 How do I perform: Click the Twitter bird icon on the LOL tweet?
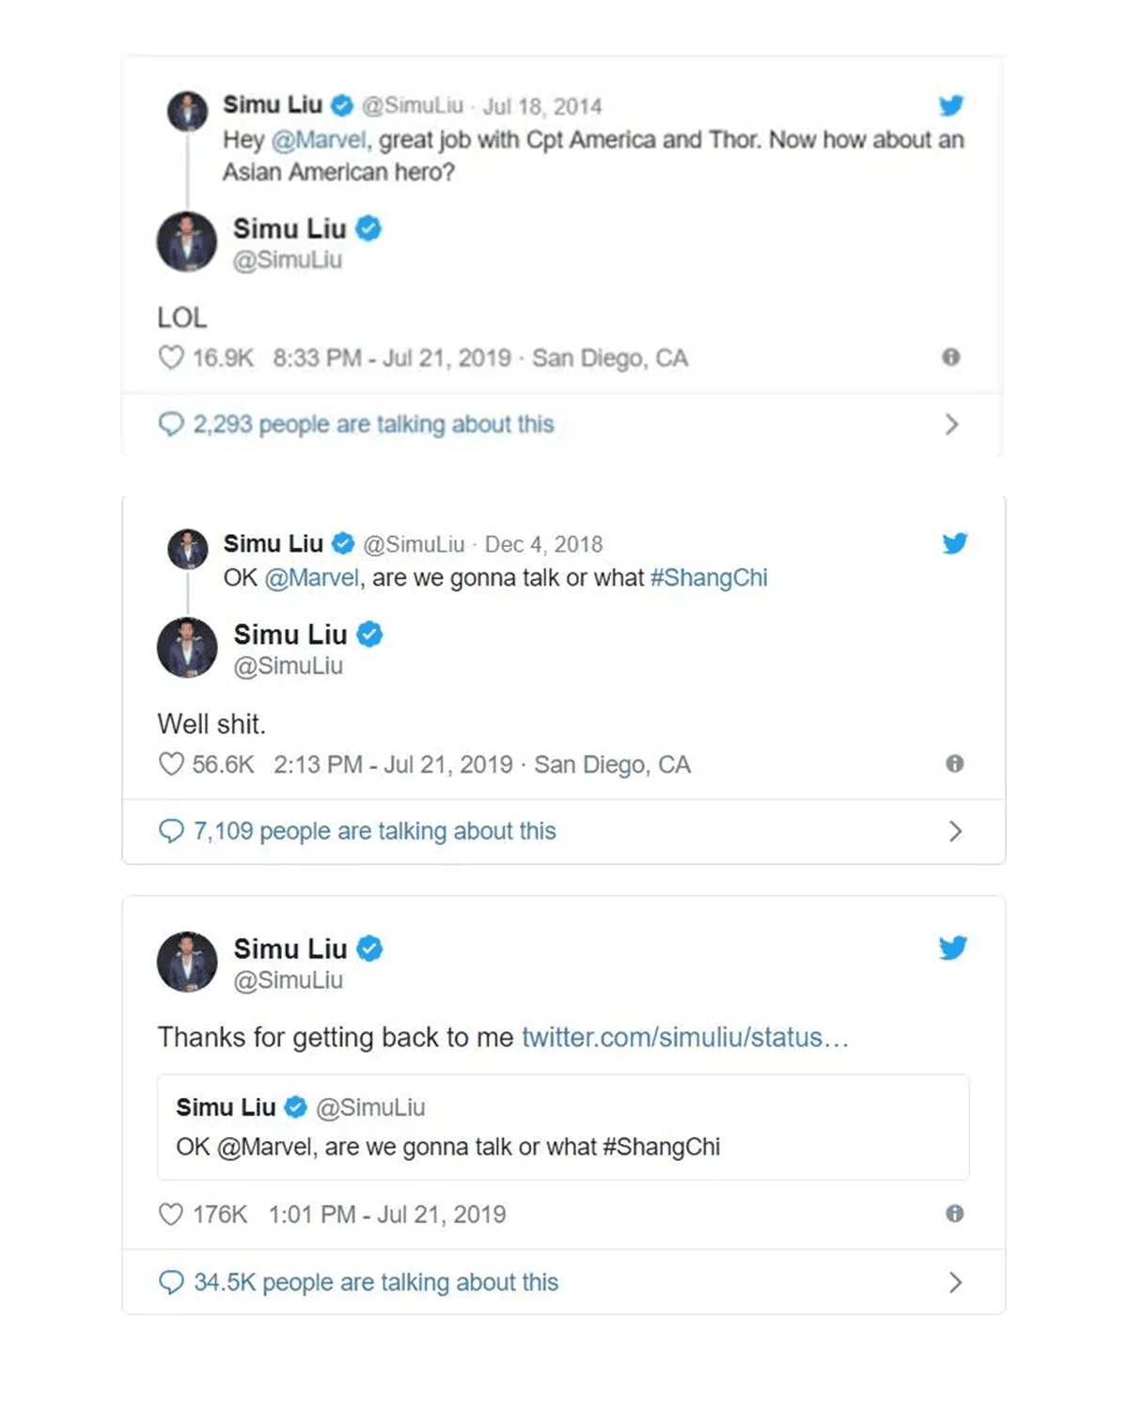click(x=951, y=105)
